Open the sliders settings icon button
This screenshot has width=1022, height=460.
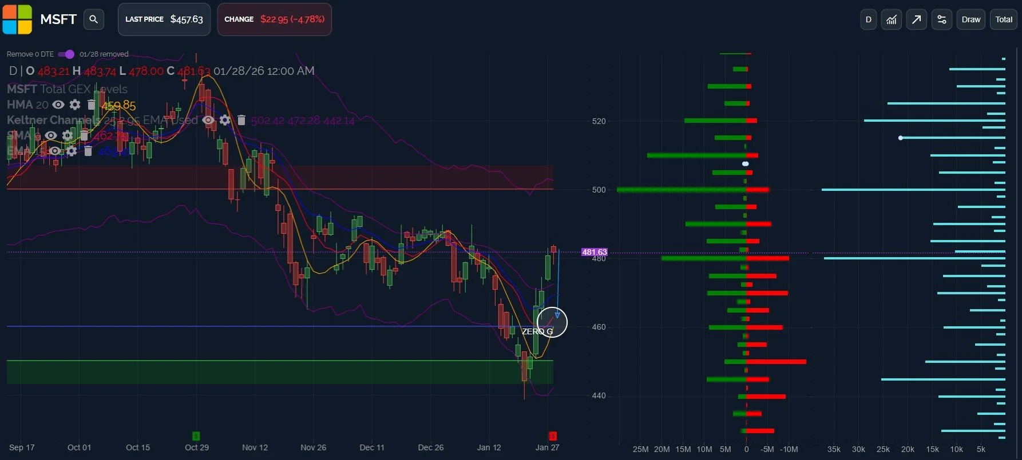click(942, 19)
